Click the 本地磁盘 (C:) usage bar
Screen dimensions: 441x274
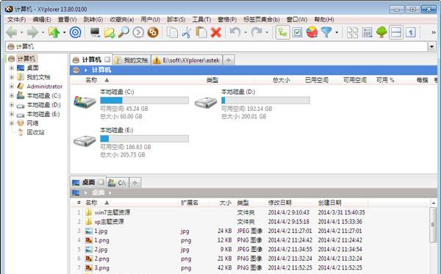coord(144,101)
